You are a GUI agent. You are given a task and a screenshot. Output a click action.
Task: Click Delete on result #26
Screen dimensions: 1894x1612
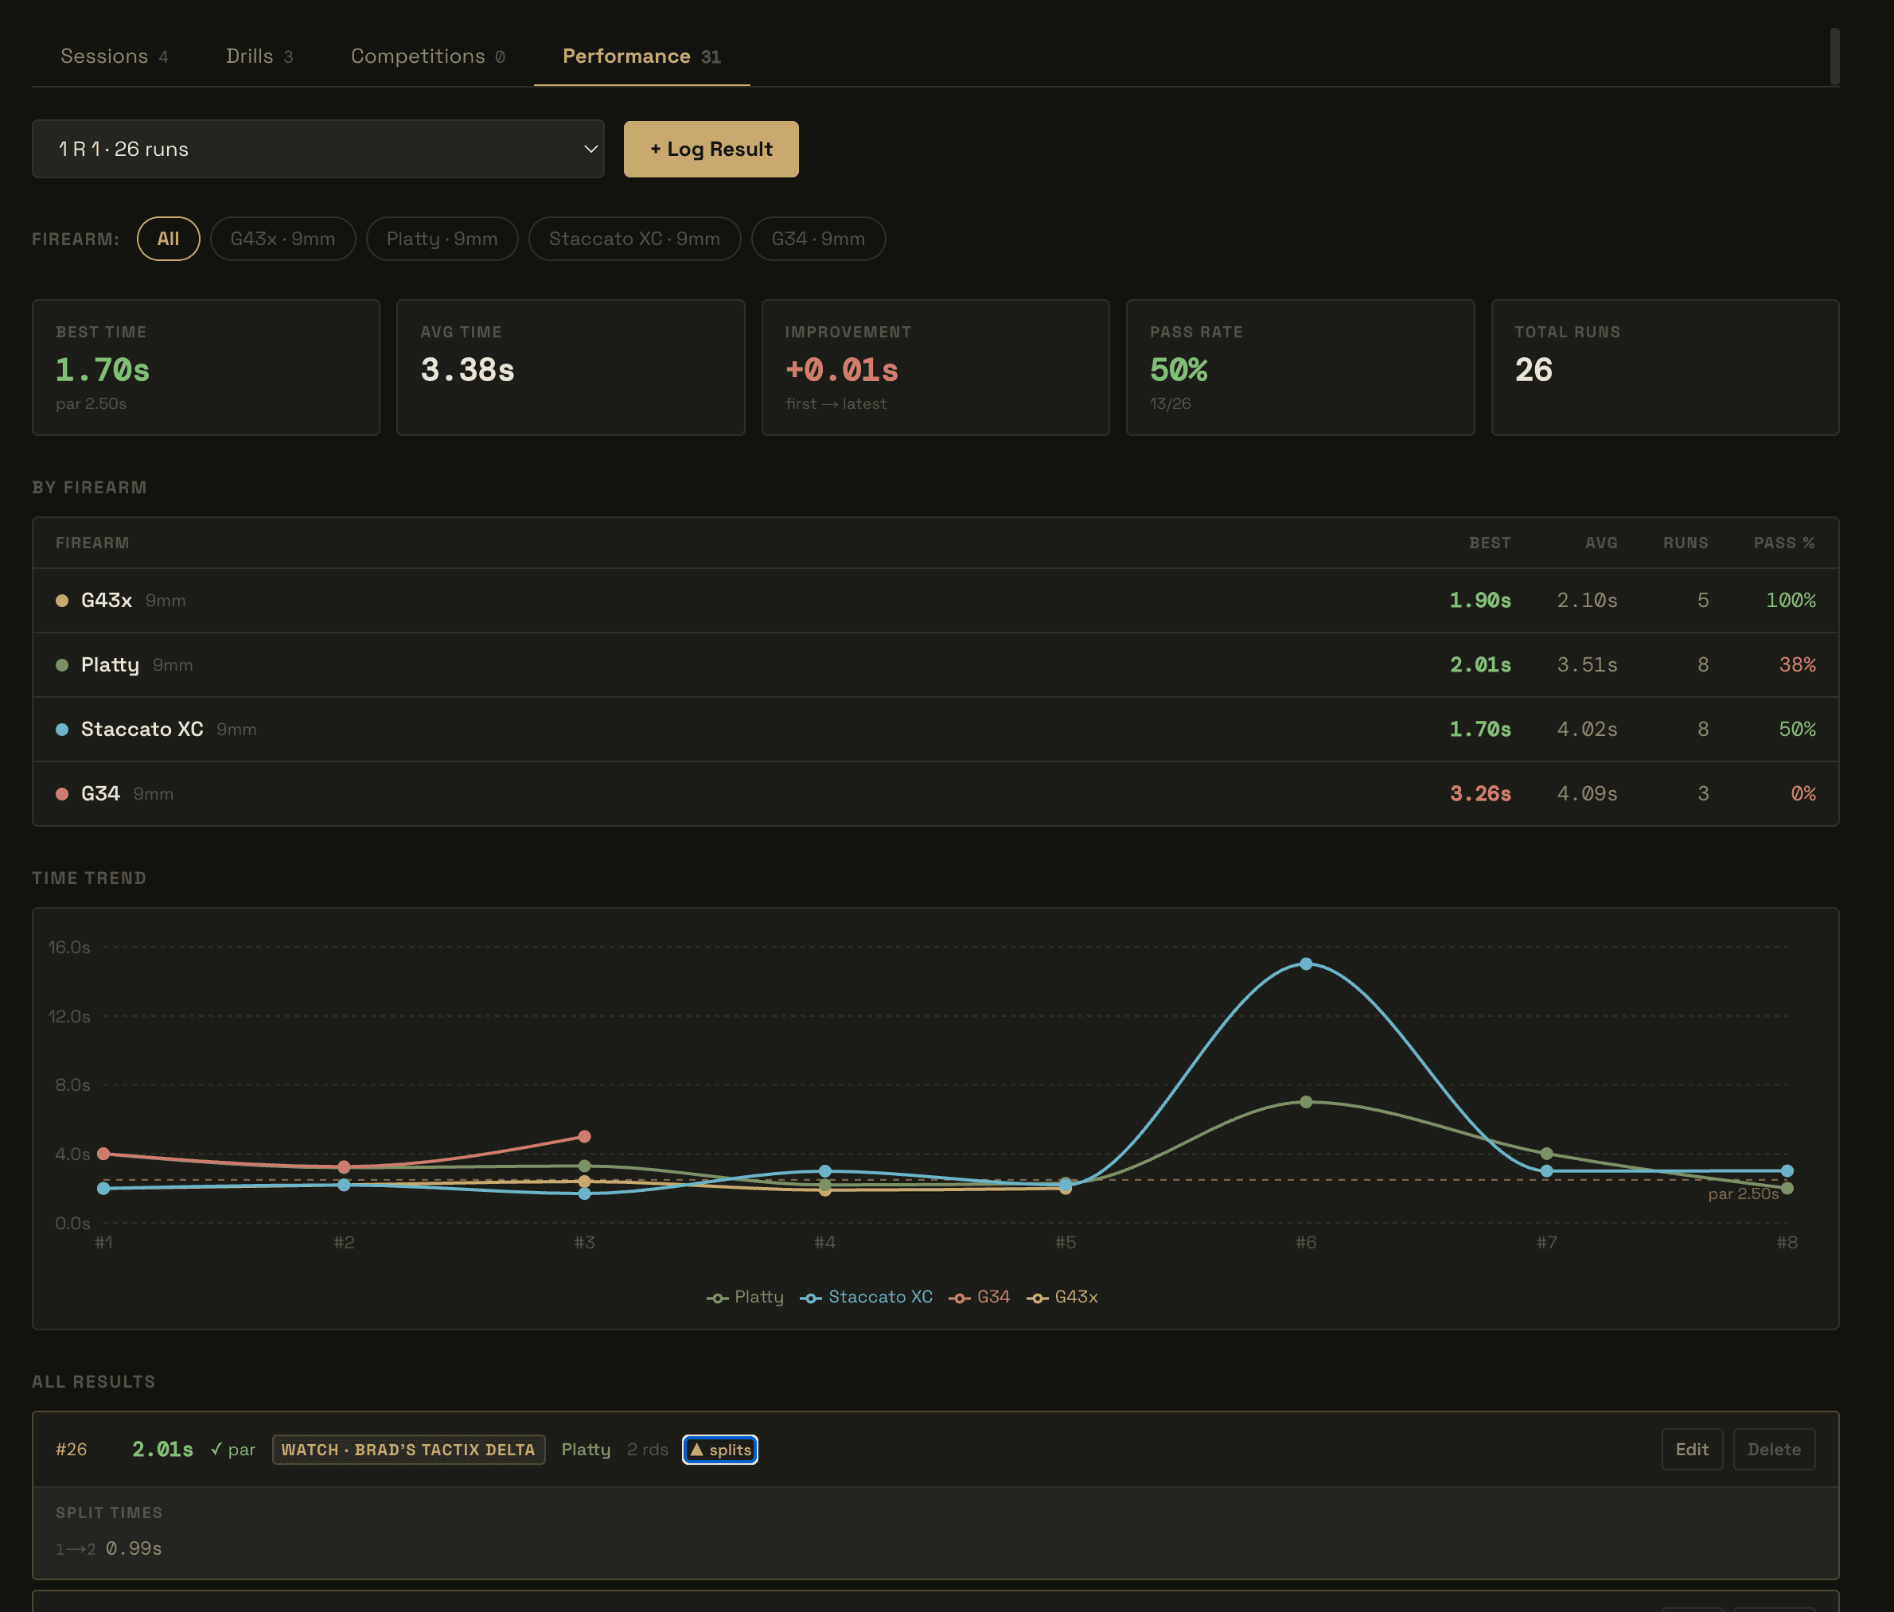click(x=1775, y=1450)
